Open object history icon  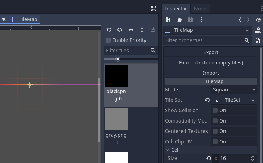point(258,20)
